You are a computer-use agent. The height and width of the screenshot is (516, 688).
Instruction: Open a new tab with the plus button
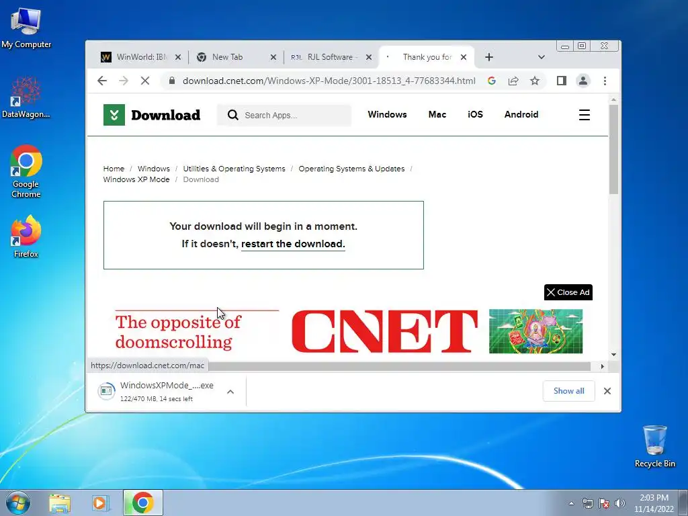(489, 57)
